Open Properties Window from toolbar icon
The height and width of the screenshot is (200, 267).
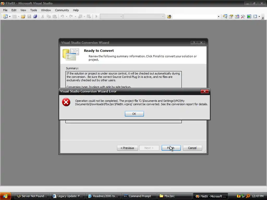coord(231,16)
